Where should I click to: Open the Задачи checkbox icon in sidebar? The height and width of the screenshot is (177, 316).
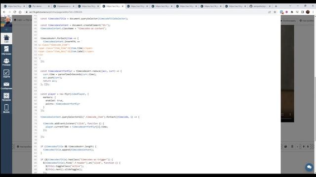click(x=6, y=73)
